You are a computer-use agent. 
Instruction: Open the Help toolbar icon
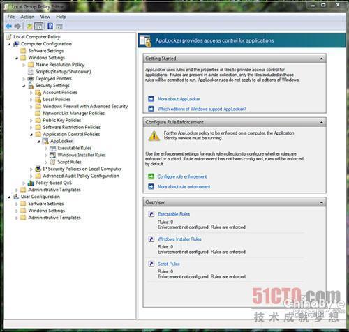(50, 26)
